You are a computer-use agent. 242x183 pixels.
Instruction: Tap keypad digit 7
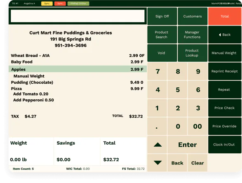click(x=157, y=71)
